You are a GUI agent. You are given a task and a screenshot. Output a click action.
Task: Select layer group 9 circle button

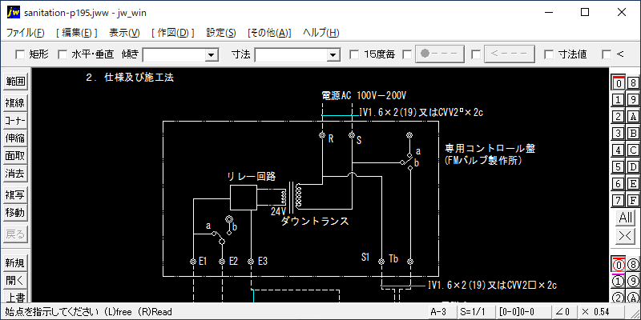point(633,282)
